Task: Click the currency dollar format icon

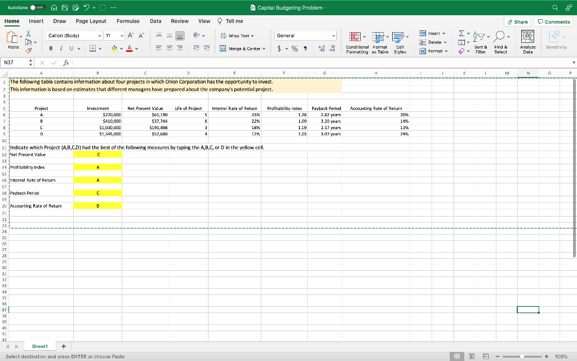Action: [x=279, y=49]
